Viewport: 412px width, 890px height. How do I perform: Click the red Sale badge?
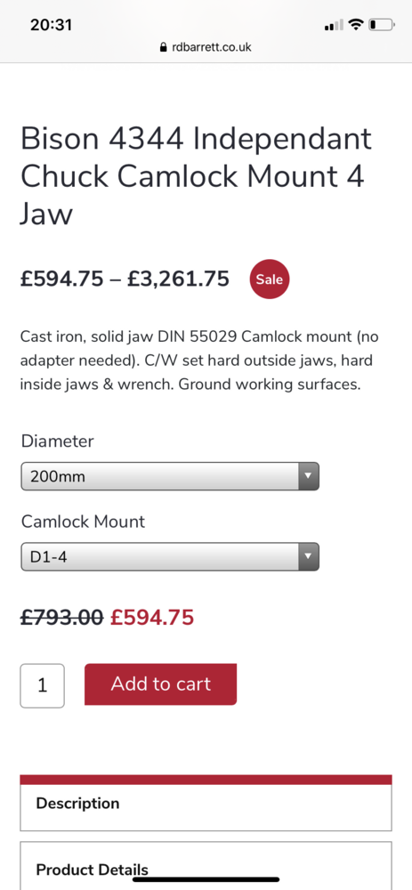pos(270,279)
